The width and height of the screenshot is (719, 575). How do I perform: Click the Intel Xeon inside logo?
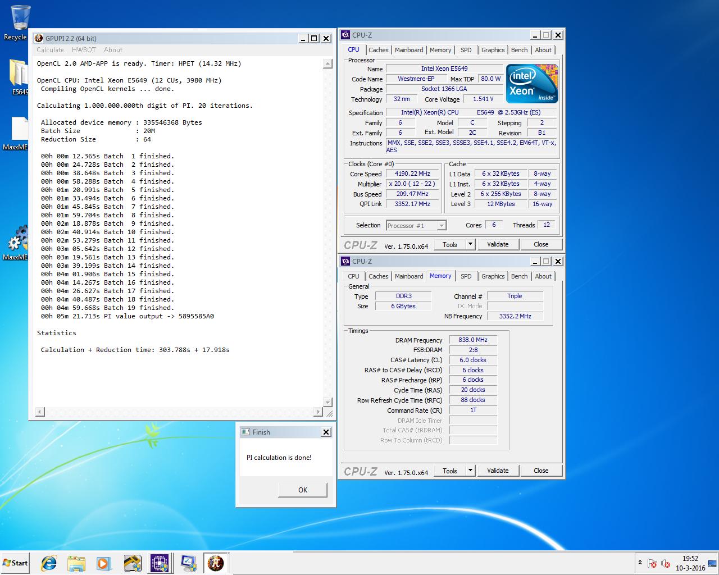[x=532, y=84]
